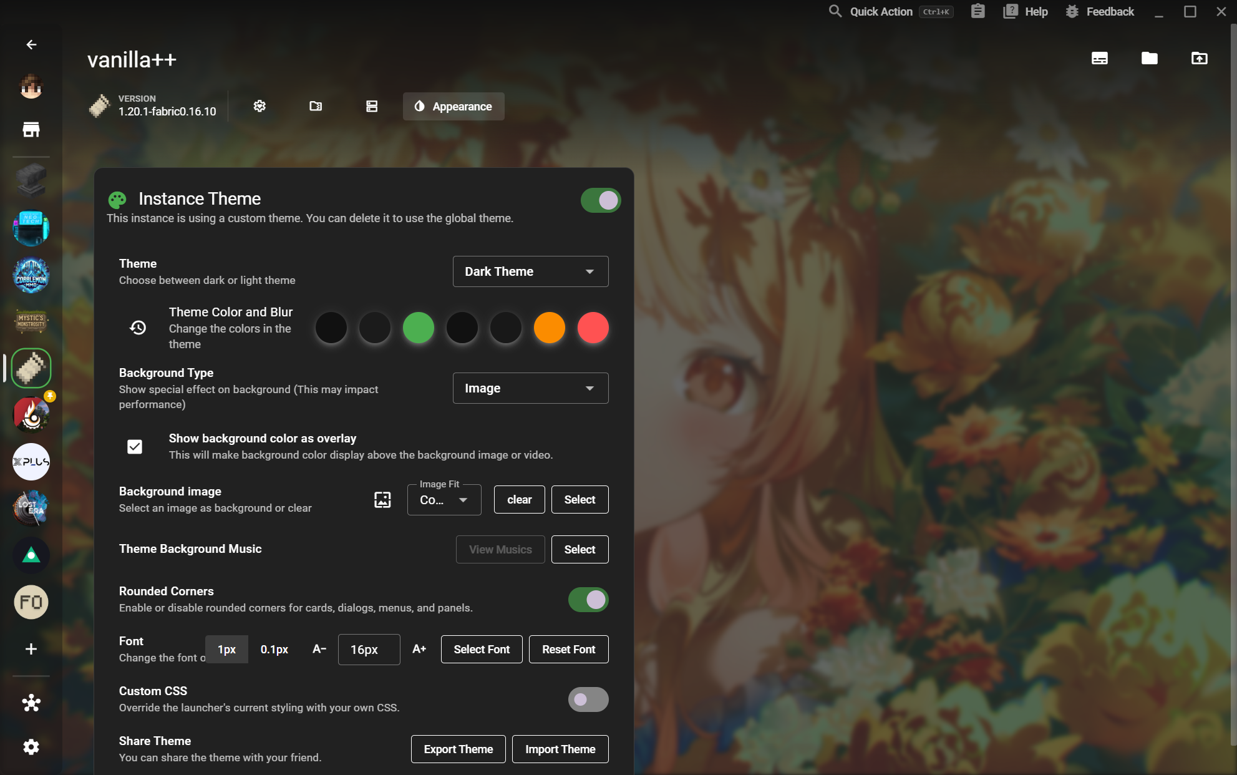The image size is (1237, 775).
Task: Go back with the left arrow
Action: pyautogui.click(x=31, y=44)
